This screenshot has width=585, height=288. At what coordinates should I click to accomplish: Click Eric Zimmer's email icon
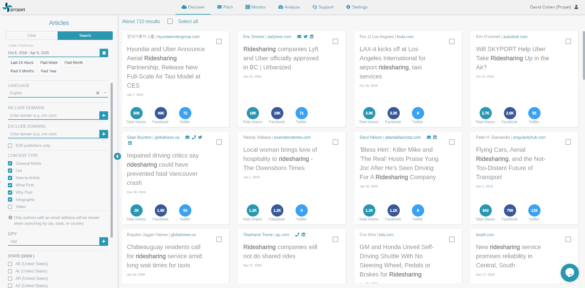299,37
